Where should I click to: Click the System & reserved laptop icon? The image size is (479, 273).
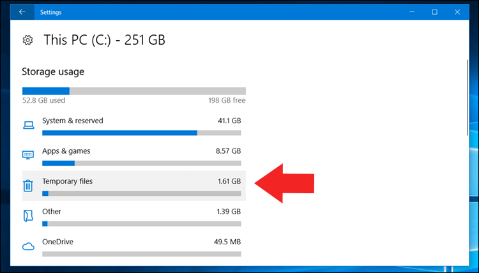tap(28, 125)
